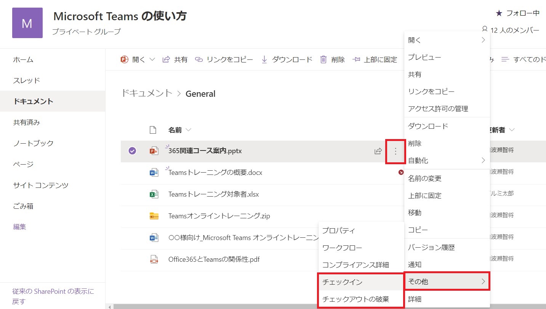Deselect the checkmark on 365関連コース案内.pptx row
Viewport: 546px width, 309px height.
click(132, 151)
